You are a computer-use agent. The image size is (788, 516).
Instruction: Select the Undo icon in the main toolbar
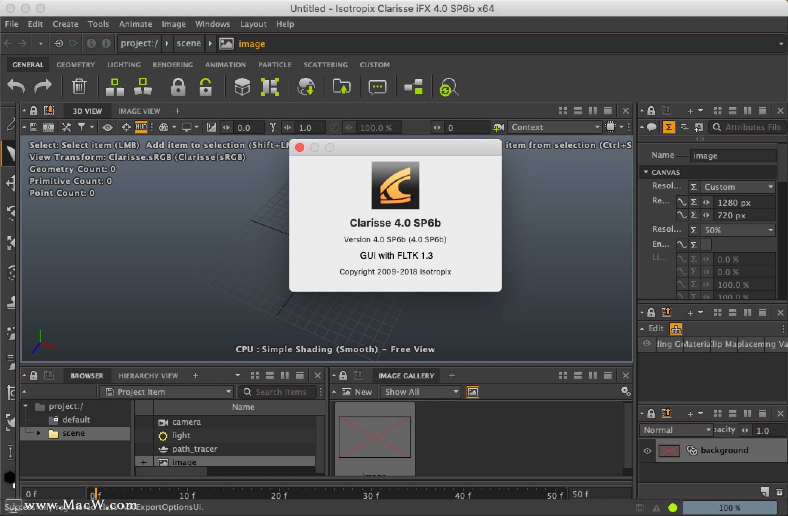[x=15, y=86]
